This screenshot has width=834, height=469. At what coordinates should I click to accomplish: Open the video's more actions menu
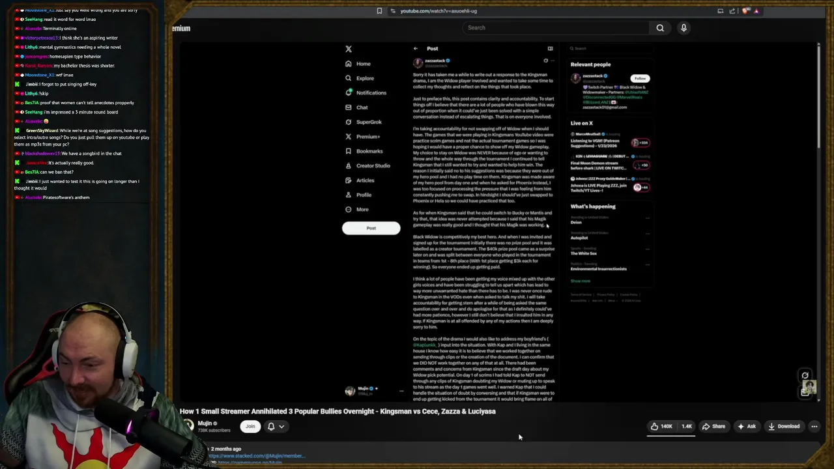click(814, 427)
